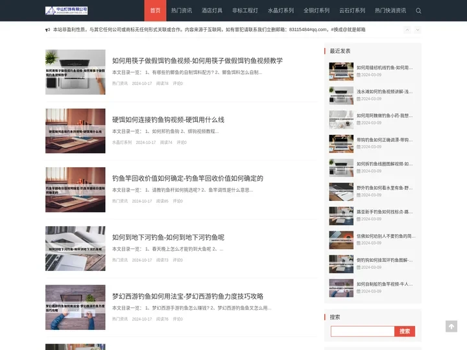Open sidebar post 如何自制船钓鱼竿视频
Viewport: 467px width, 350px height.
385,285
